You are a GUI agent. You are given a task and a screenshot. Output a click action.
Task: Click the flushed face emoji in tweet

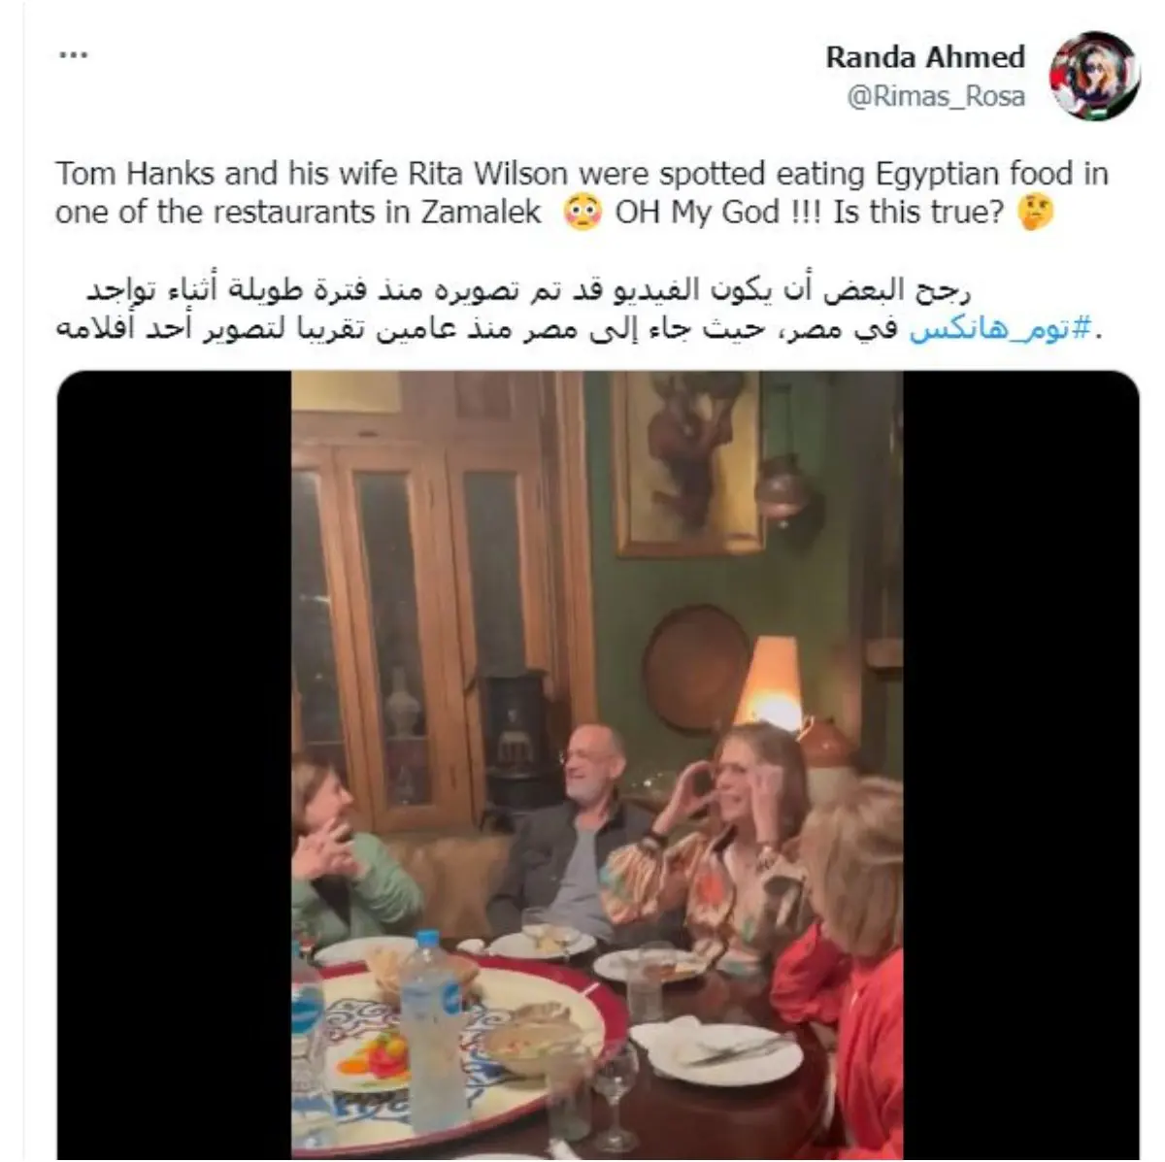pyautogui.click(x=582, y=213)
